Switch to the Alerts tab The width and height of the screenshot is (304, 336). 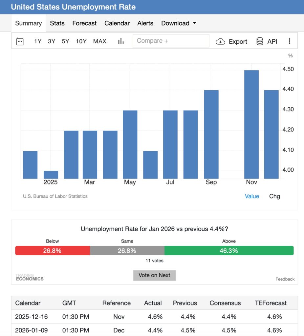[145, 23]
